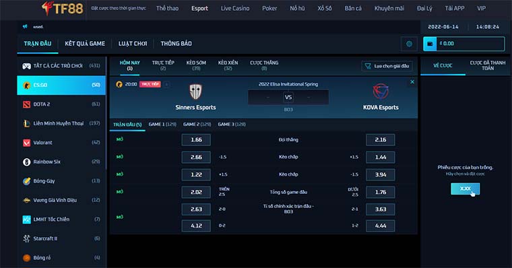Click the Sinners Esports team logo
Screen dimensions: 512x268
coord(195,92)
